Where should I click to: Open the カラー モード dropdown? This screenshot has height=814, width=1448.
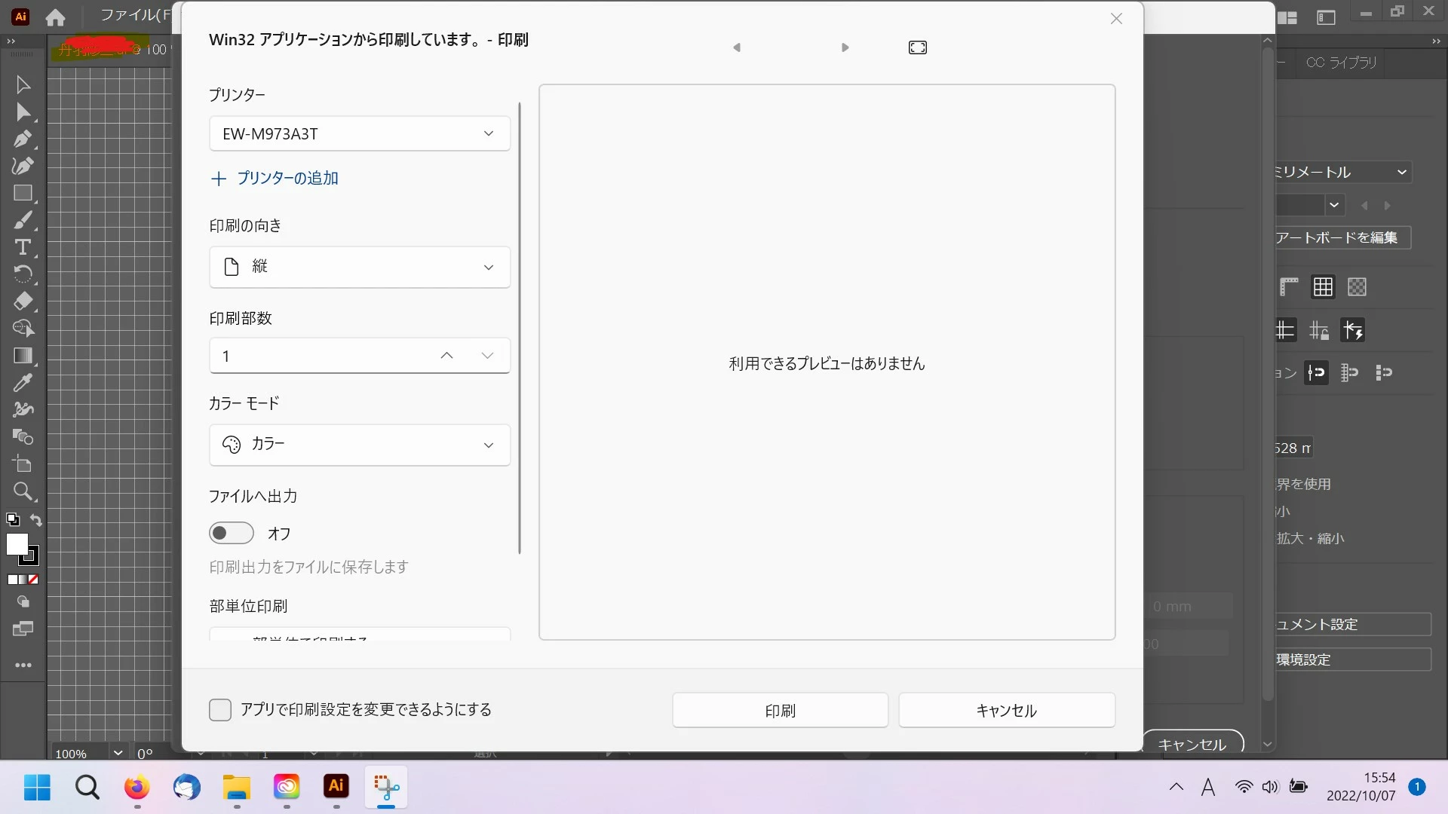point(360,445)
